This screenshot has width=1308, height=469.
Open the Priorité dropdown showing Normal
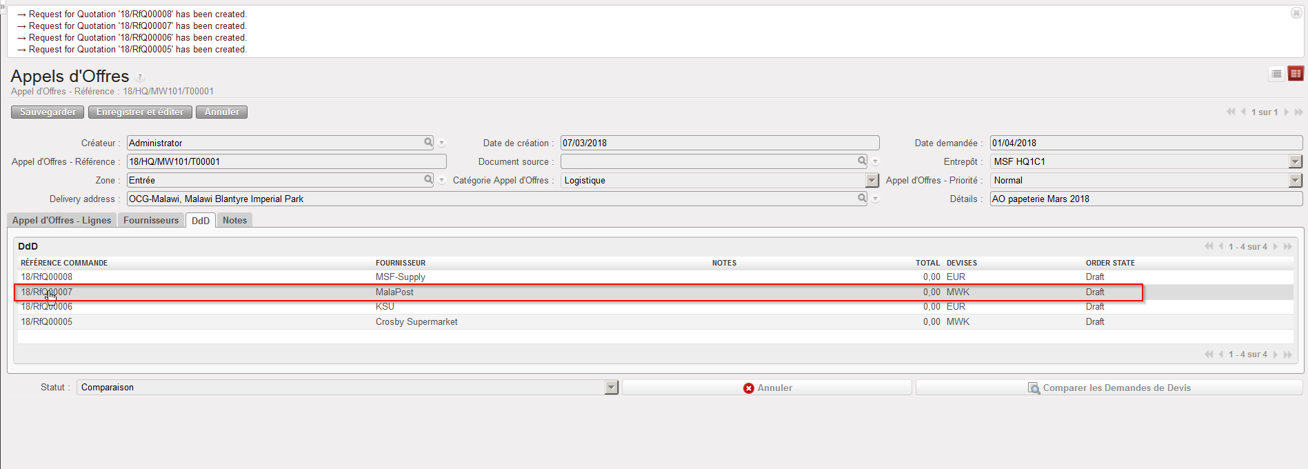pos(1295,180)
